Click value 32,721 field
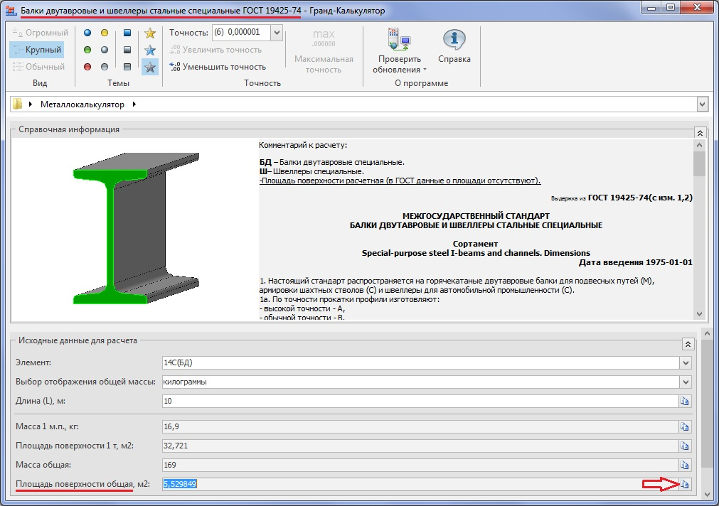Image resolution: width=719 pixels, height=506 pixels. pos(420,446)
